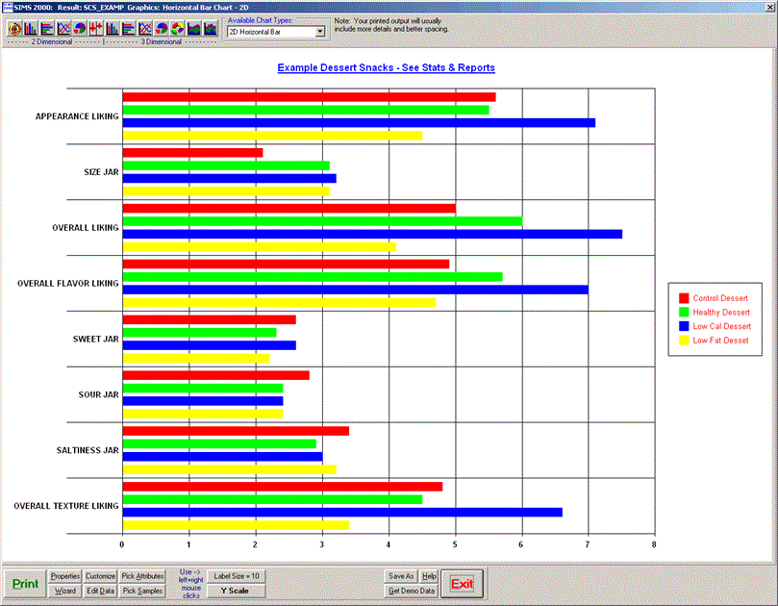The height and width of the screenshot is (606, 778).
Task: Open Pick Attributes dialog
Action: coord(142,576)
